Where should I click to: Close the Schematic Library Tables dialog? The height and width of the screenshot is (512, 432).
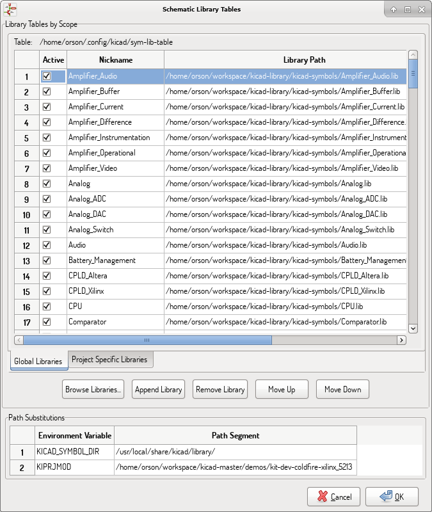(x=420, y=10)
